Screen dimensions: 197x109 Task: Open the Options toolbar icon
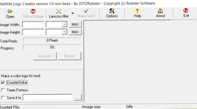click(x=112, y=11)
